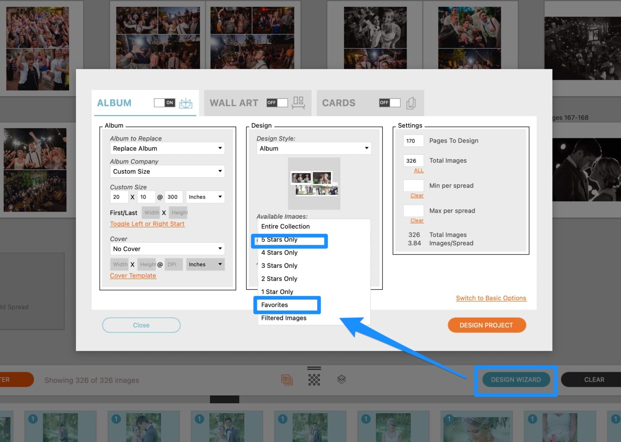
Task: Open the Album Company dropdown
Action: tap(167, 171)
